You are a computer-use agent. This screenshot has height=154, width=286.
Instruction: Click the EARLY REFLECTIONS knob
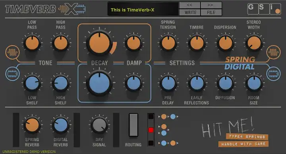click(x=197, y=83)
